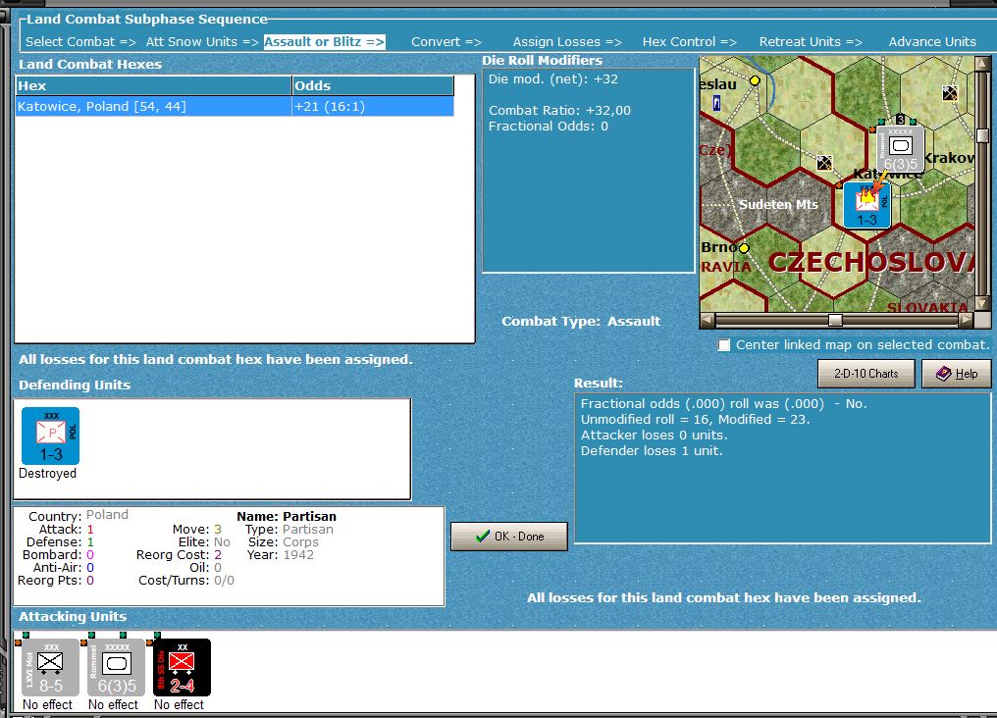Enable Center linked map on selected combat
The width and height of the screenshot is (997, 718).
click(x=723, y=345)
